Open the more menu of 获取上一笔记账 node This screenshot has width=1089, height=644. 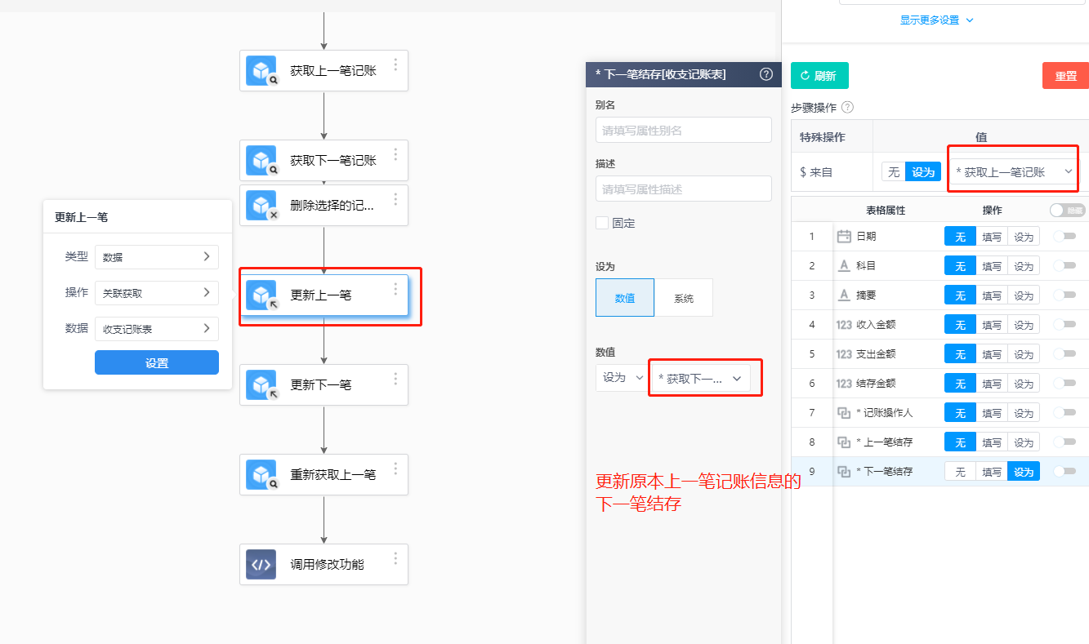[x=395, y=64]
